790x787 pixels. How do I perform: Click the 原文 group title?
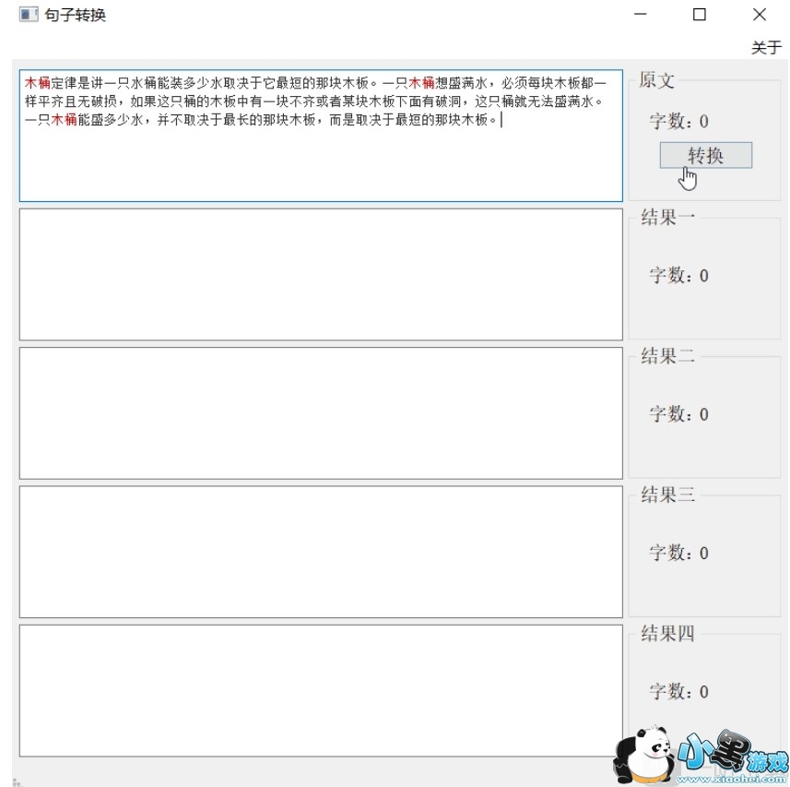click(656, 80)
